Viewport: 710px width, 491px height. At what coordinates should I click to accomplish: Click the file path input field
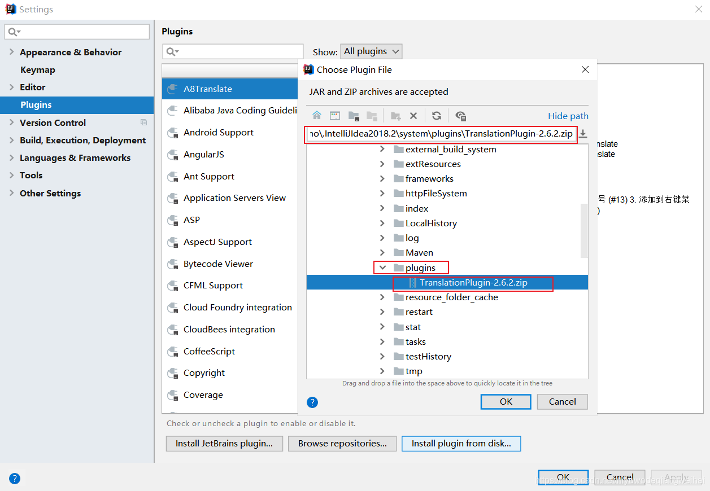(x=441, y=134)
